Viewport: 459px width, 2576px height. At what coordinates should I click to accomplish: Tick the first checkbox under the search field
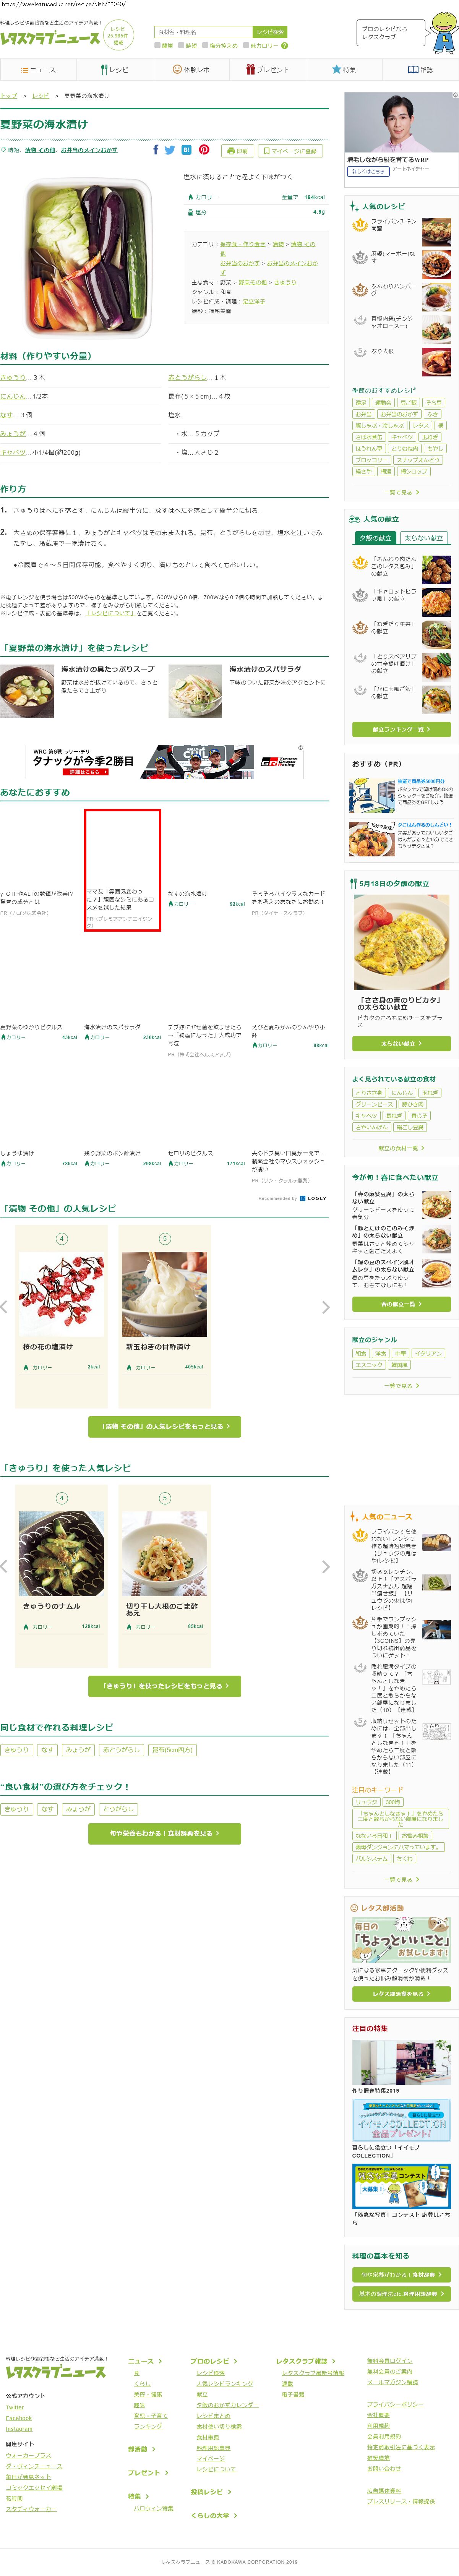(158, 46)
